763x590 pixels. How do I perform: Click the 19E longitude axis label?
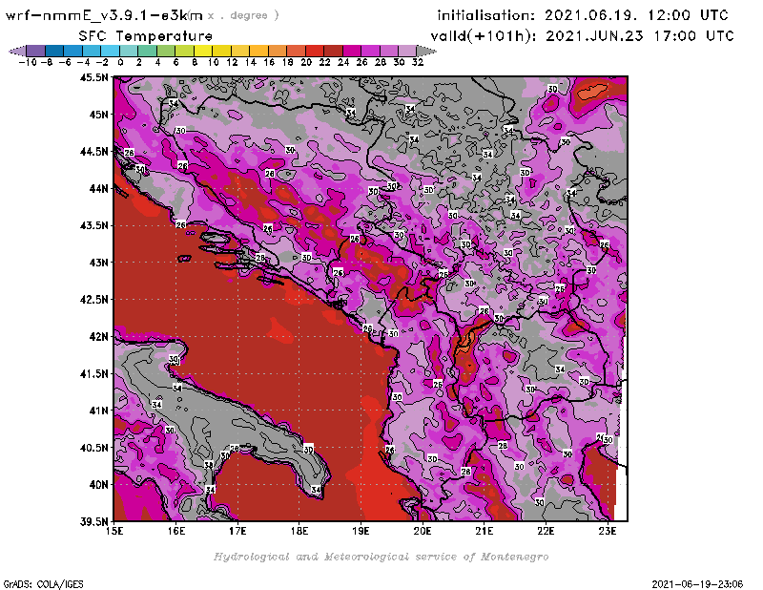[x=361, y=531]
